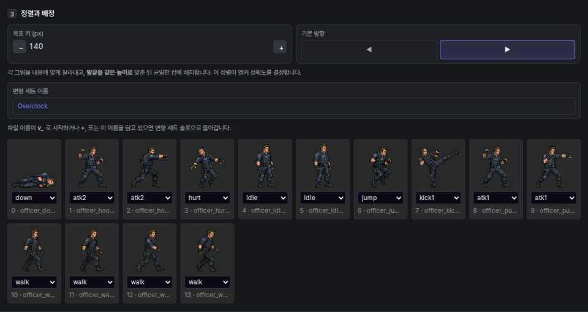The width and height of the screenshot is (588, 312).
Task: Select sprite 7 high kick thumbnail
Action: click(439, 166)
